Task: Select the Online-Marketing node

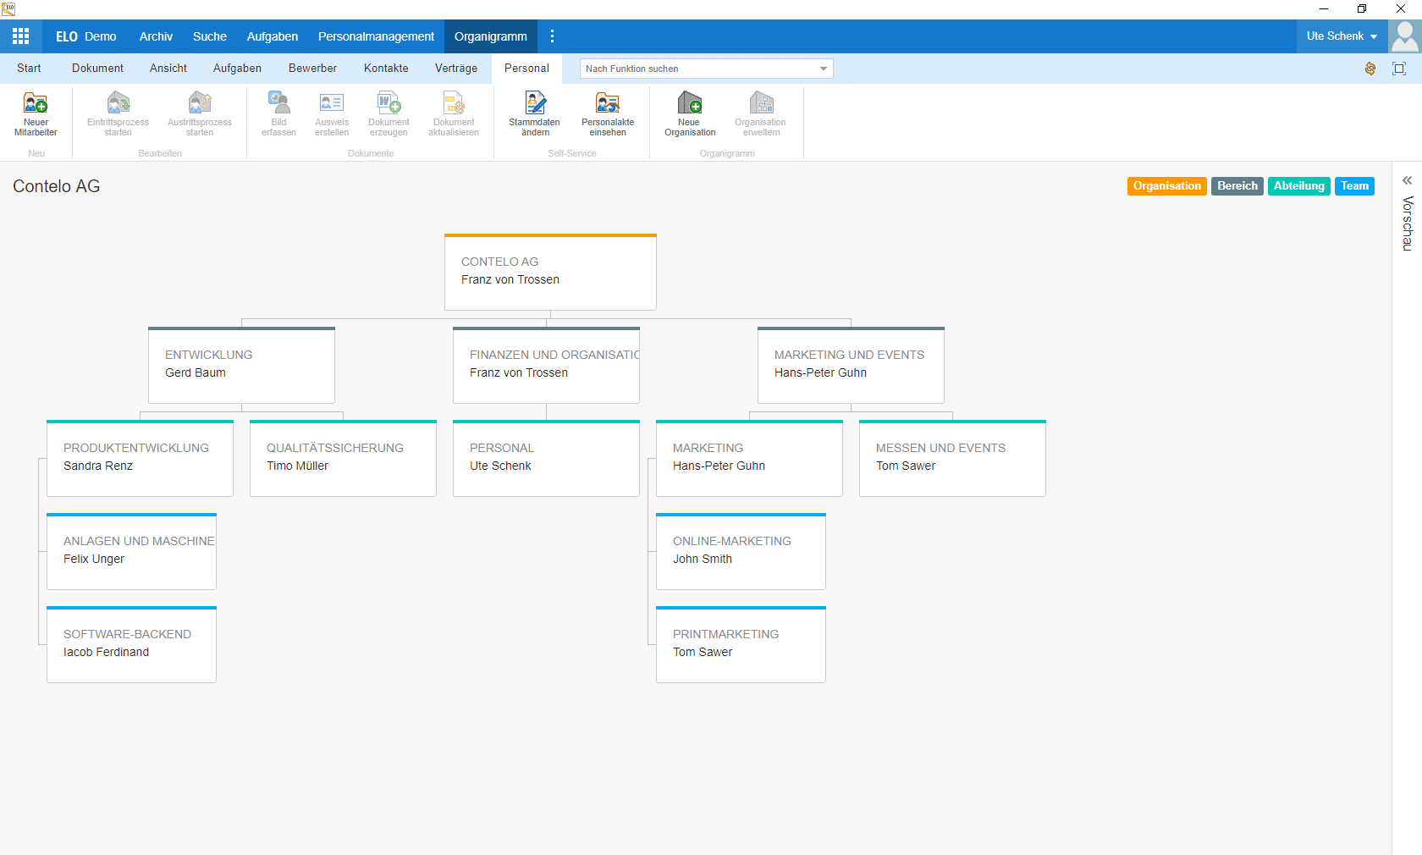Action: (741, 551)
